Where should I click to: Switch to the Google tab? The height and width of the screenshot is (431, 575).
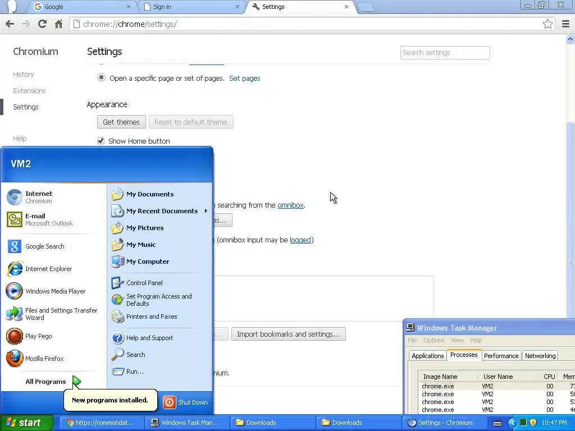click(81, 7)
